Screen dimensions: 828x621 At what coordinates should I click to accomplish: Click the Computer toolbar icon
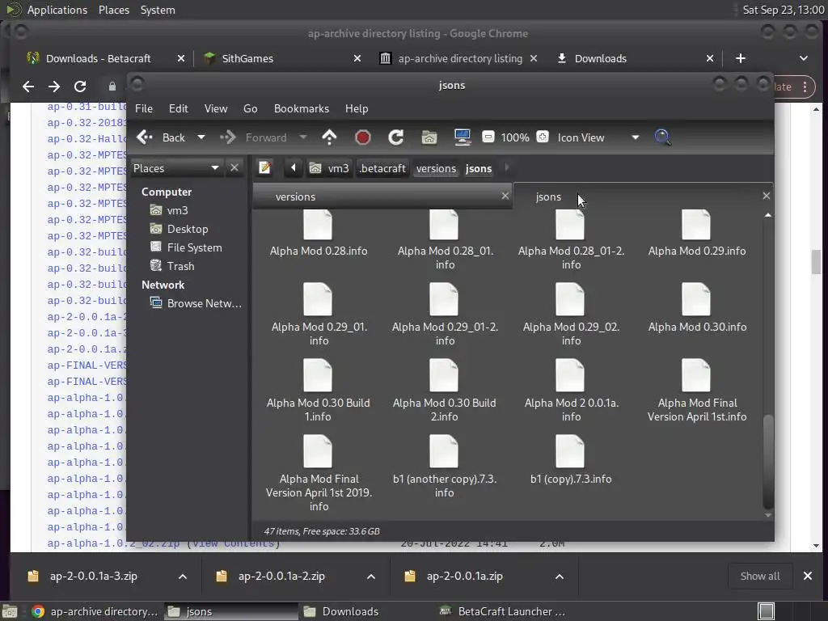click(x=463, y=137)
